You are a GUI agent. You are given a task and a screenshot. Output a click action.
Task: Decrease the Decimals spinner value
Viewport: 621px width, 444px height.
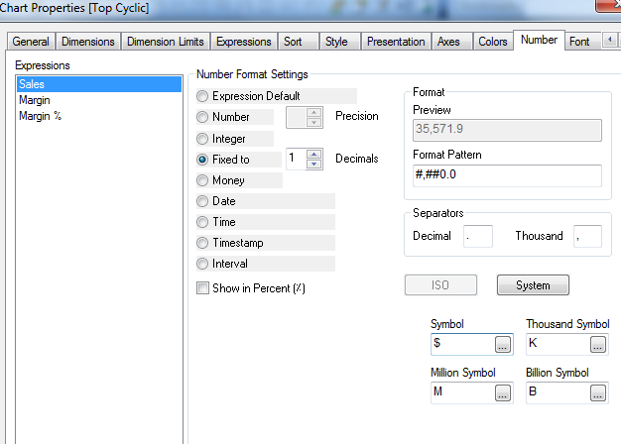(x=314, y=164)
